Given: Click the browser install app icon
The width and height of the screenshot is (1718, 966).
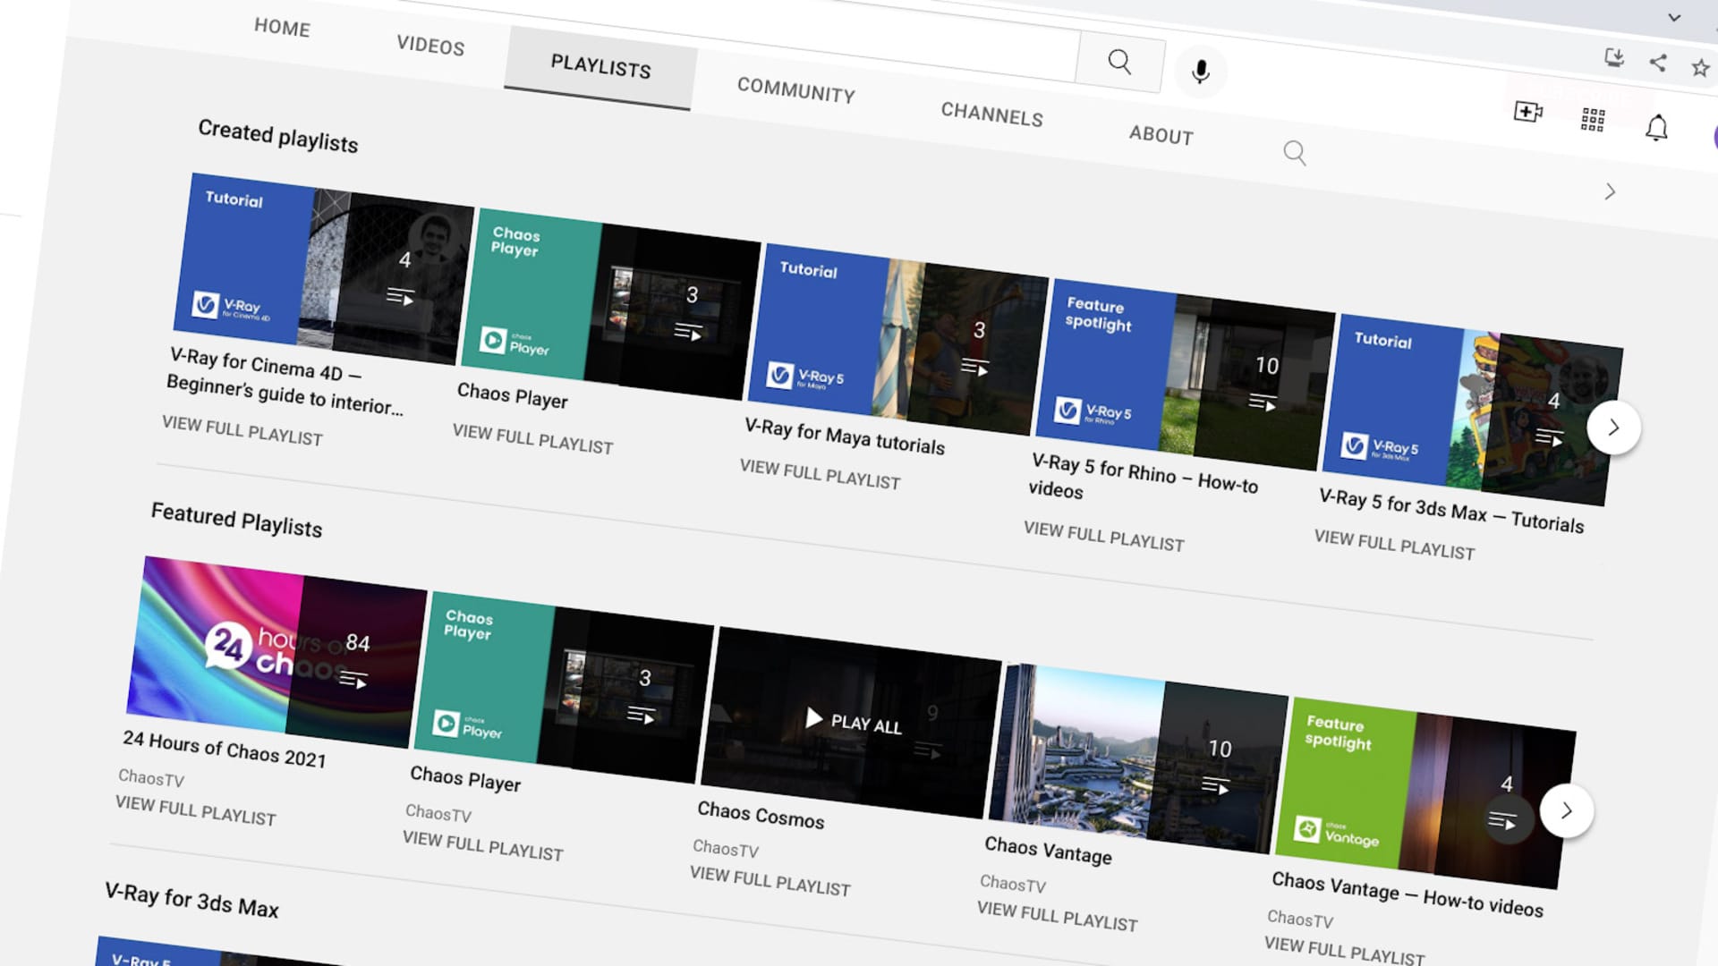Looking at the screenshot, I should pyautogui.click(x=1613, y=58).
